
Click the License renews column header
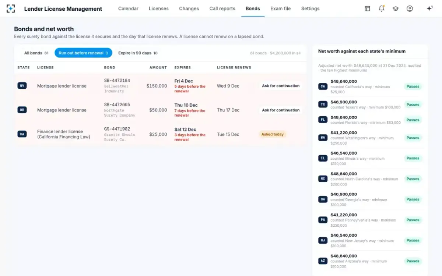(234, 67)
